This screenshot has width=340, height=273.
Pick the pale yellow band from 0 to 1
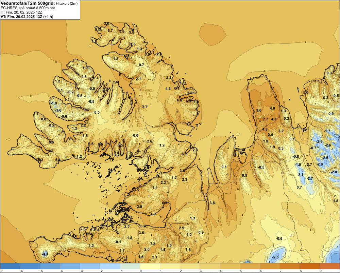(150, 266)
